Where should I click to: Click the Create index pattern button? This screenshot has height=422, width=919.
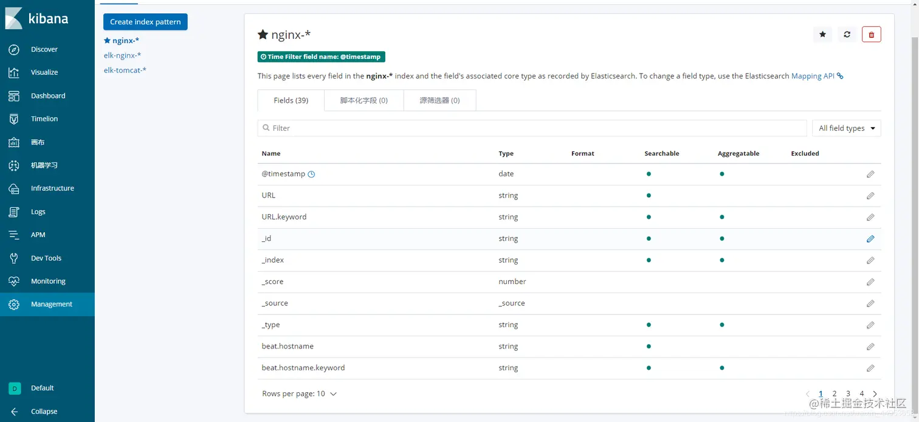pyautogui.click(x=145, y=22)
